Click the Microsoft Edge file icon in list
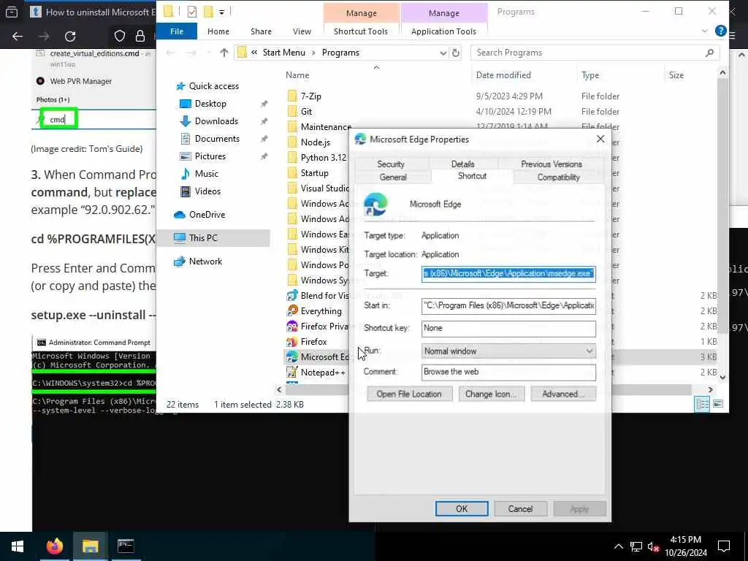This screenshot has height=561, width=748. point(292,356)
